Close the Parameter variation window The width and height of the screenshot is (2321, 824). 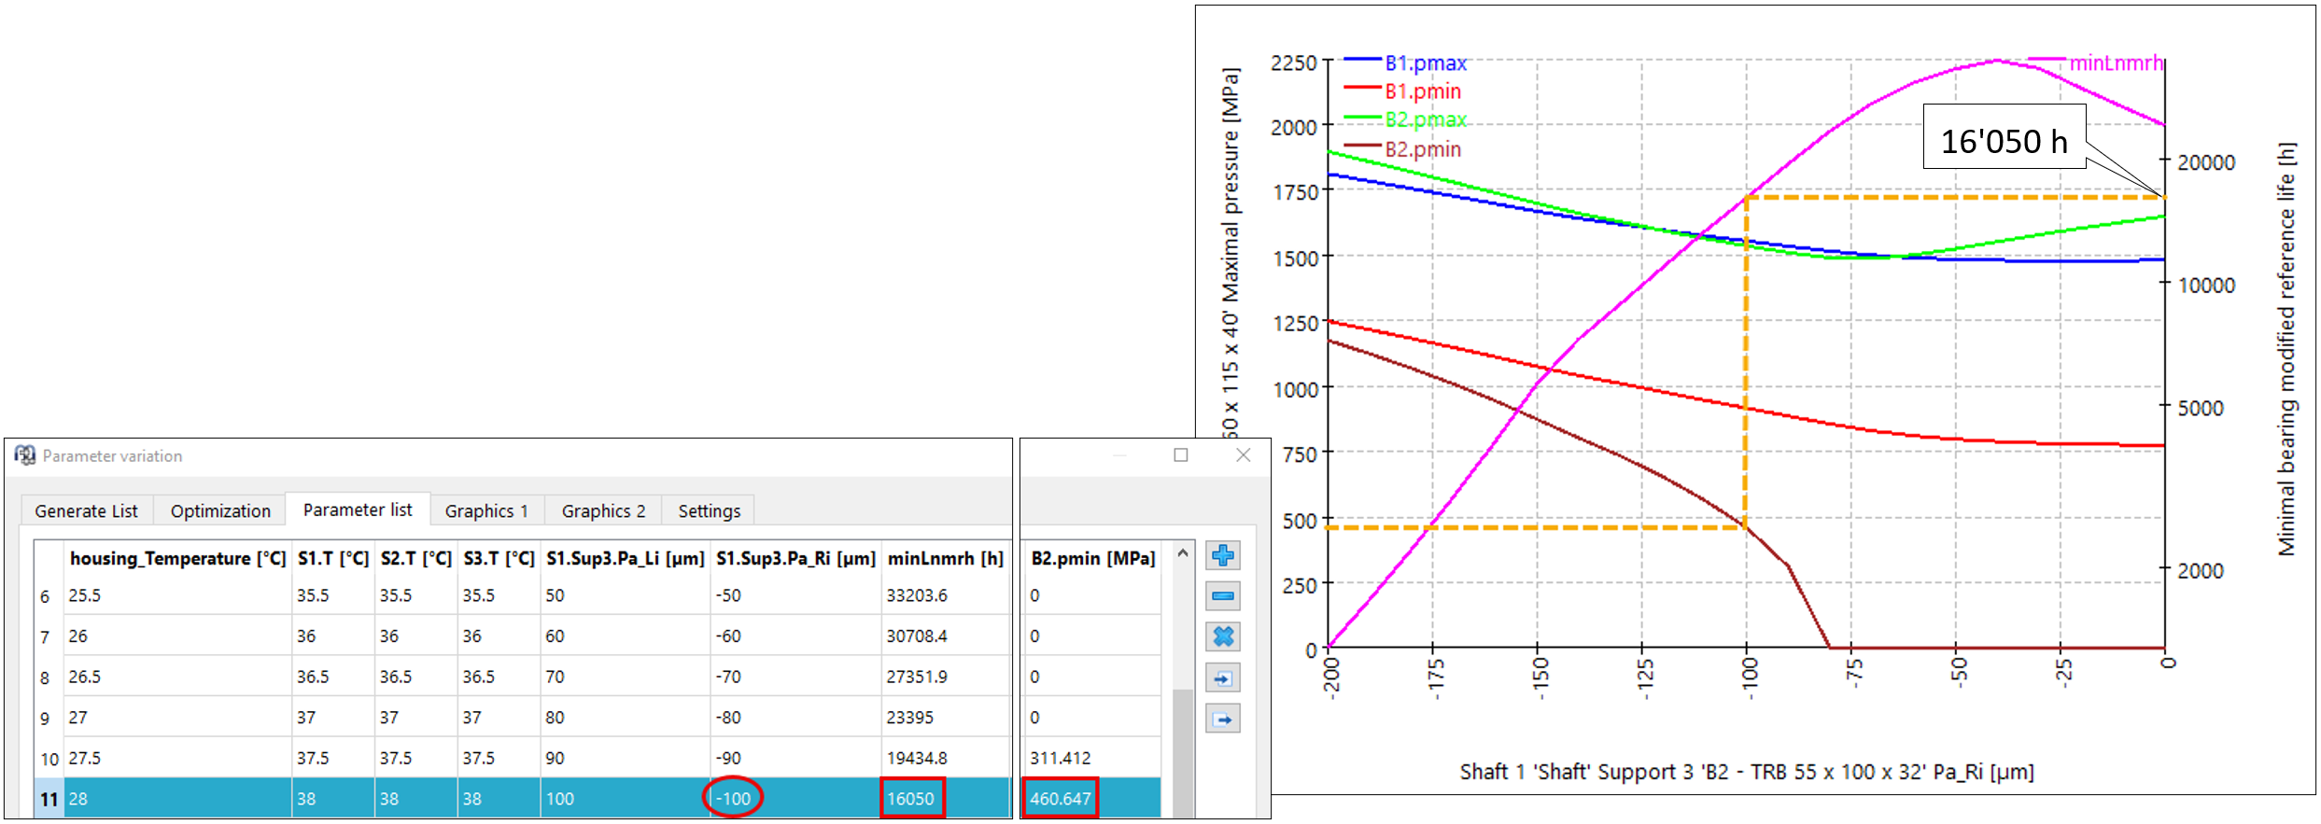point(1243,455)
